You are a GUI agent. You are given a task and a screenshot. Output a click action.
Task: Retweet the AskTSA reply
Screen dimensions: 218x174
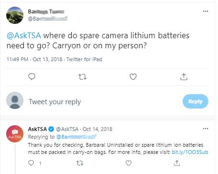click(80, 163)
